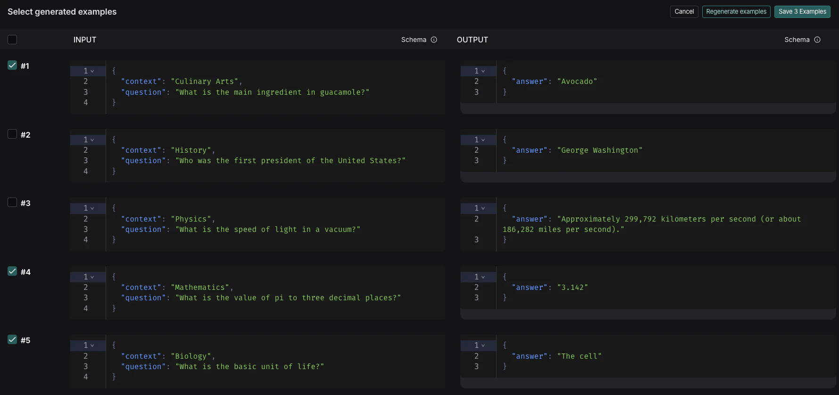Screen dimensions: 839x395
Task: Uncheck example #1 checkbox
Action: (12, 66)
